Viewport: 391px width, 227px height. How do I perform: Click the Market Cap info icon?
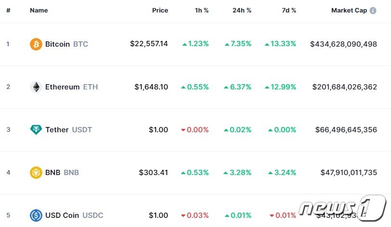pos(373,11)
